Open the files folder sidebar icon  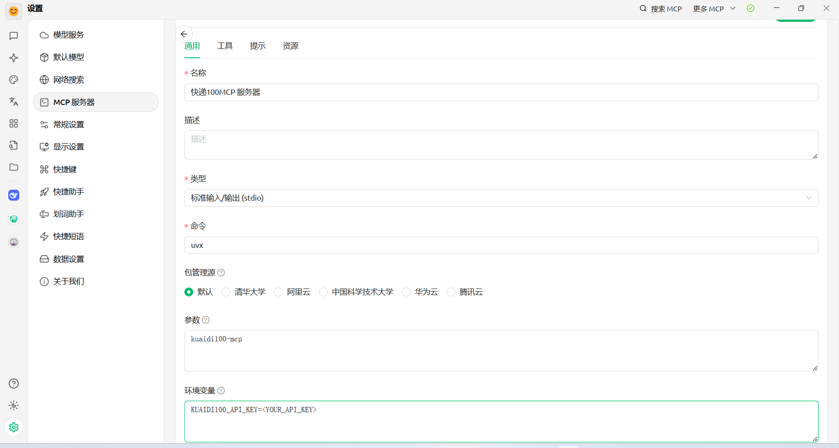point(14,167)
